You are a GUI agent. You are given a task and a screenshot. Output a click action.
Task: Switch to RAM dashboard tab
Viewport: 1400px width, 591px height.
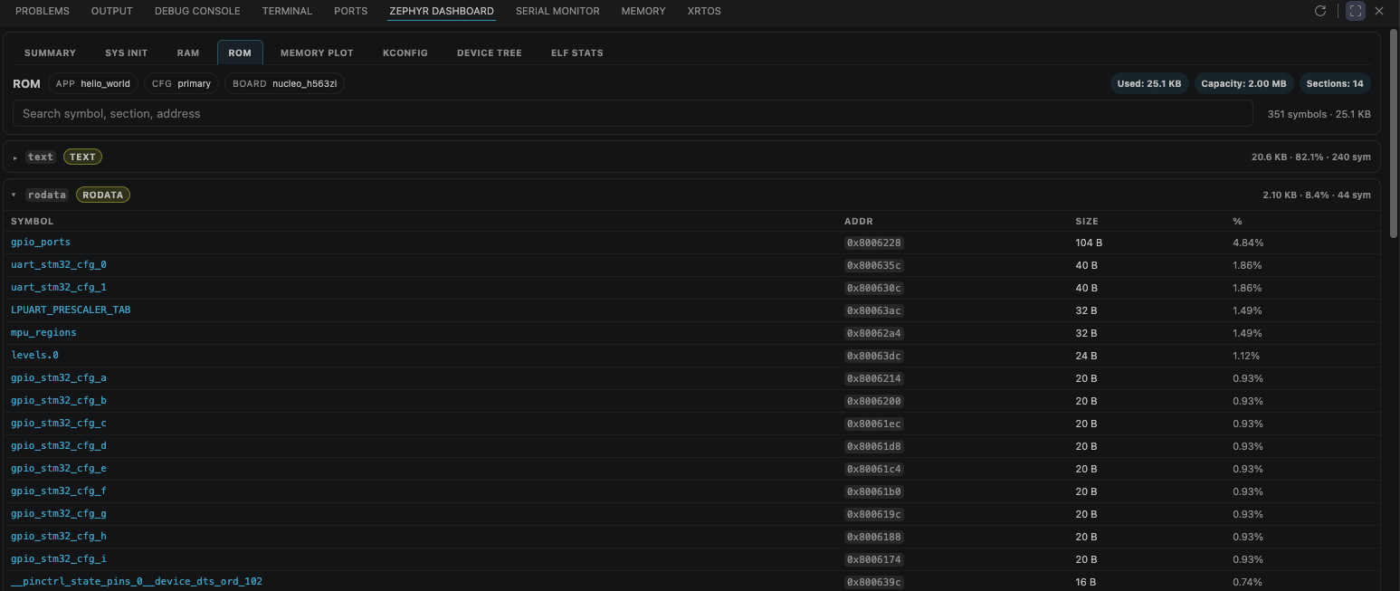(x=188, y=52)
